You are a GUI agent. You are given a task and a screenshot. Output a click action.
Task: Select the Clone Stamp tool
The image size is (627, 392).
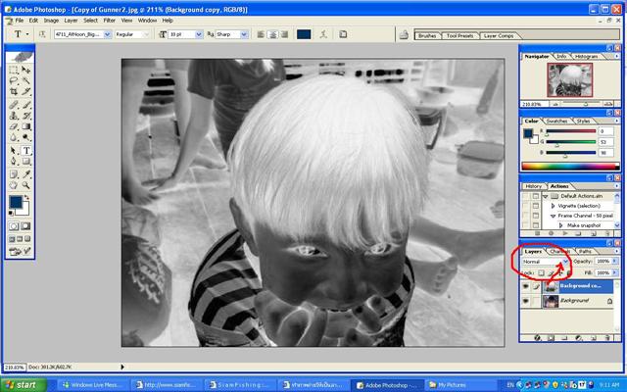point(14,116)
